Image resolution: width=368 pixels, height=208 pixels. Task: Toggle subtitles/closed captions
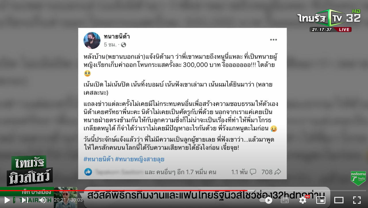285,200
